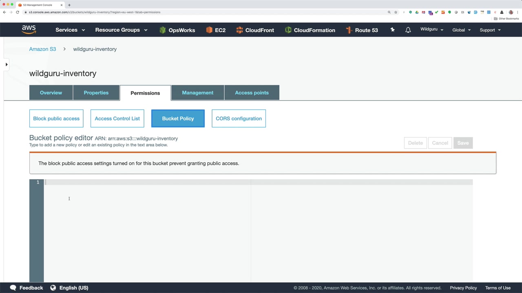The width and height of the screenshot is (522, 293).
Task: Switch to the Overview tab
Action: pos(51,93)
